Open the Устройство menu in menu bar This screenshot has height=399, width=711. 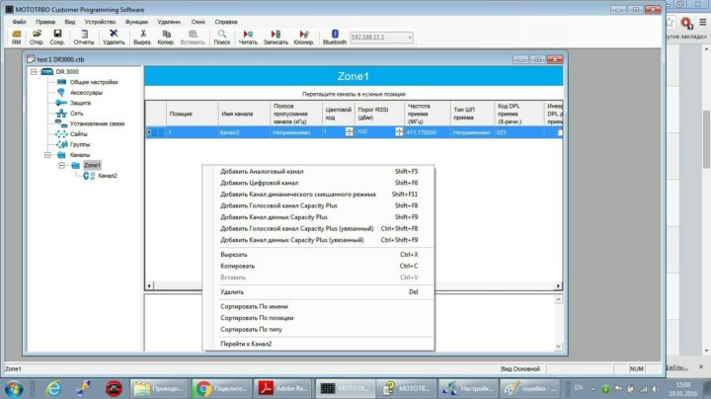coord(100,21)
